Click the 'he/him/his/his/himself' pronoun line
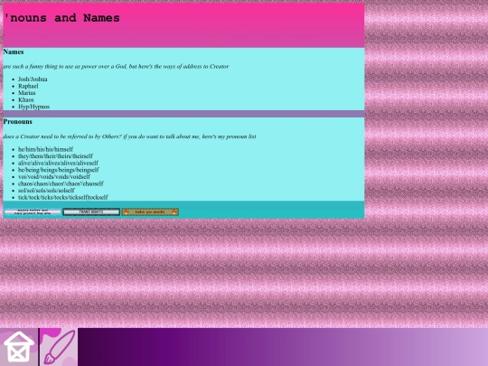 [x=45, y=149]
